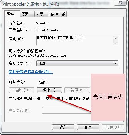Click the 启动参数(M) input field
129x135 pixels.
[x=66, y=110]
